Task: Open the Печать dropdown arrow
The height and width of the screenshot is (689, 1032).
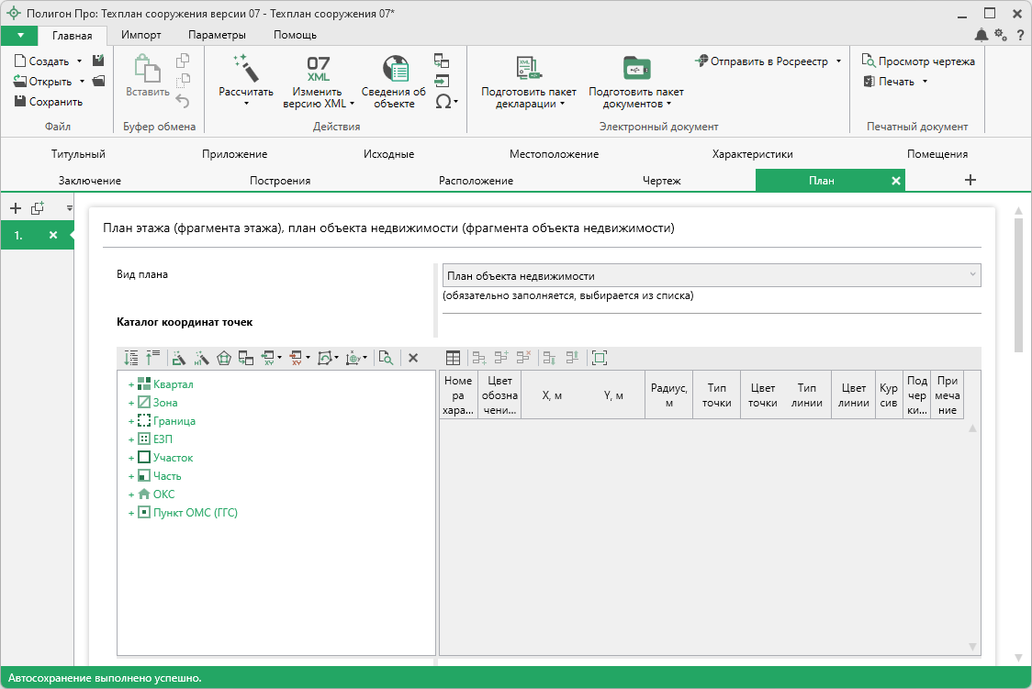Action: coord(925,82)
